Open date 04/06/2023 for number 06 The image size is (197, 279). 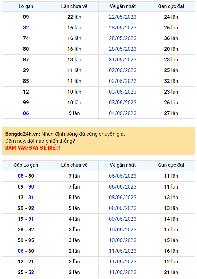pyautogui.click(x=123, y=113)
